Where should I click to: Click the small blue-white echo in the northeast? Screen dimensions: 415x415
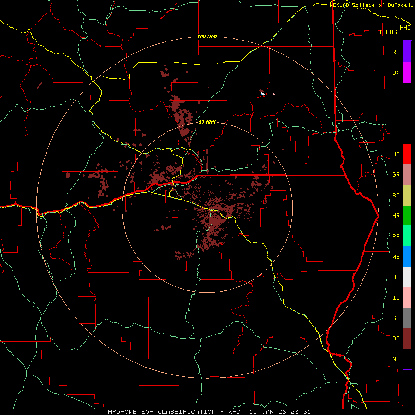[262, 94]
